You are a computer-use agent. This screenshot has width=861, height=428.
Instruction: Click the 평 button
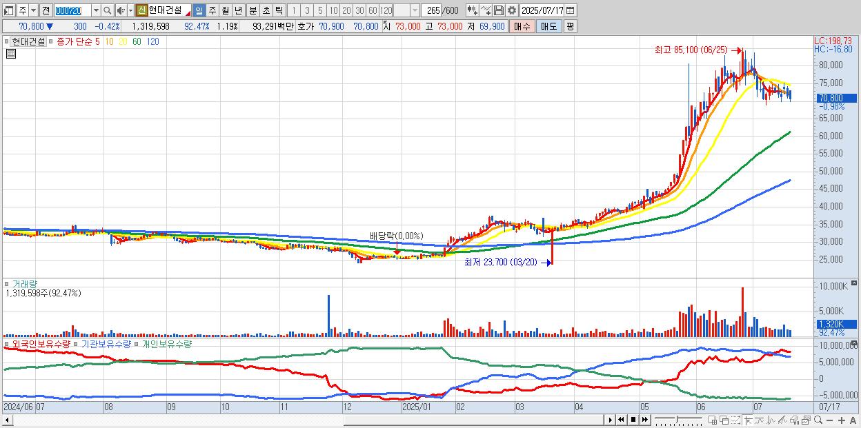[x=570, y=26]
